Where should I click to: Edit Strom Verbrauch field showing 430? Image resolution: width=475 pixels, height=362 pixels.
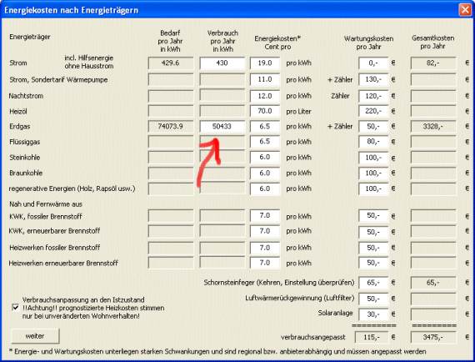click(222, 63)
